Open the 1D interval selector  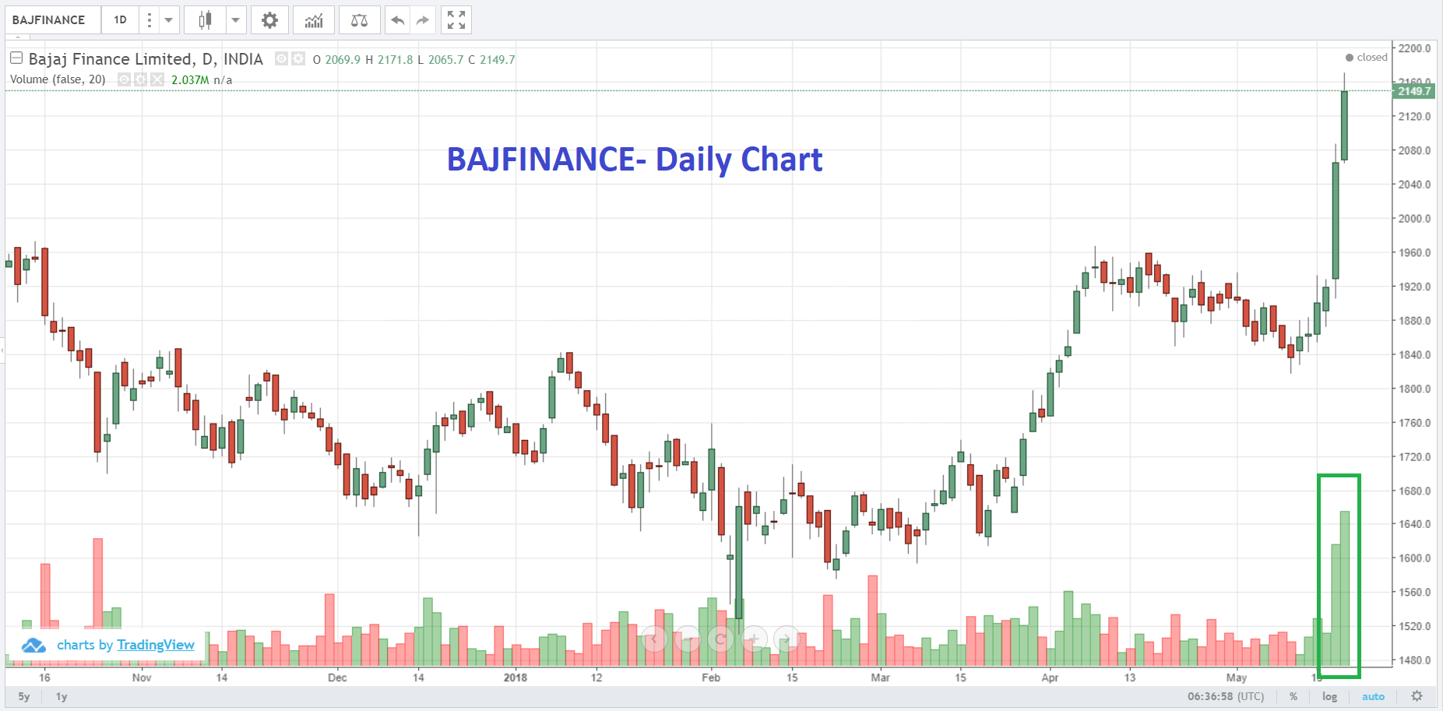[x=120, y=20]
